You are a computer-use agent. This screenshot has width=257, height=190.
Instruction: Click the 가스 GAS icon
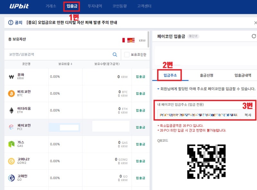pyautogui.click(x=11, y=144)
